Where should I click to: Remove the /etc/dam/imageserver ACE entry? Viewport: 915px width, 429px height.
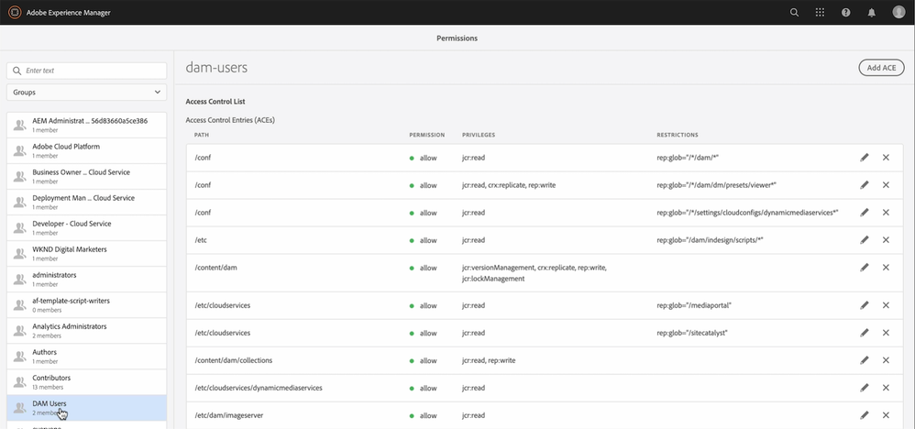[x=886, y=415]
